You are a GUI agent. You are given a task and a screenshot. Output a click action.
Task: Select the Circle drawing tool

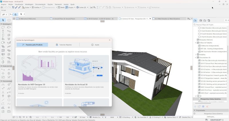tap(9, 100)
